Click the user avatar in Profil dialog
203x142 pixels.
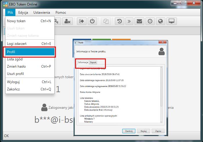[161, 52]
